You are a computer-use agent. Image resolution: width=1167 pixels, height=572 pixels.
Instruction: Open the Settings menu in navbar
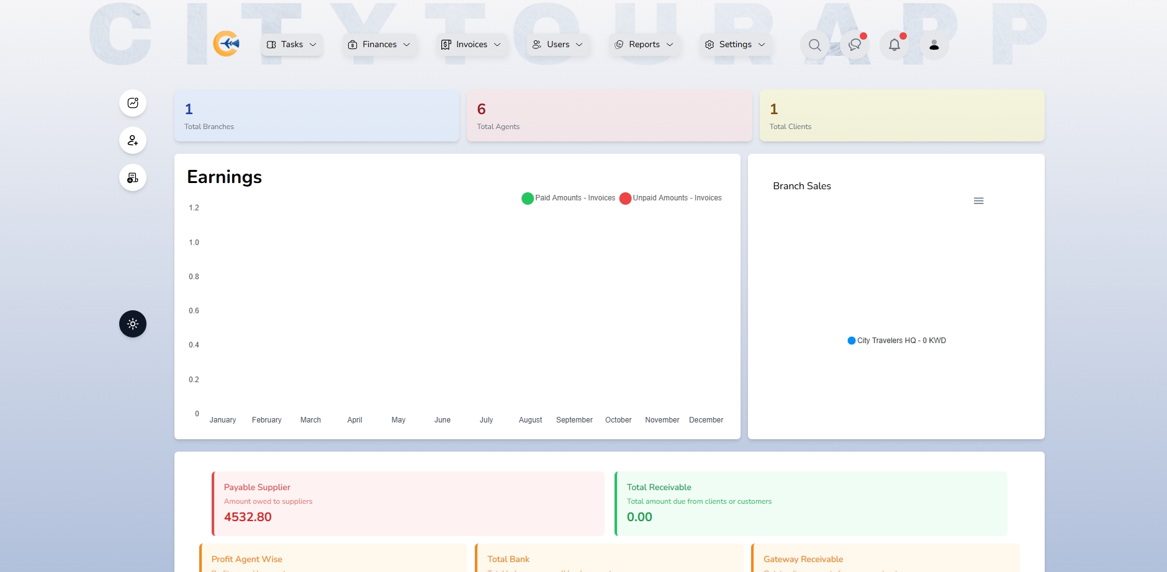click(735, 45)
